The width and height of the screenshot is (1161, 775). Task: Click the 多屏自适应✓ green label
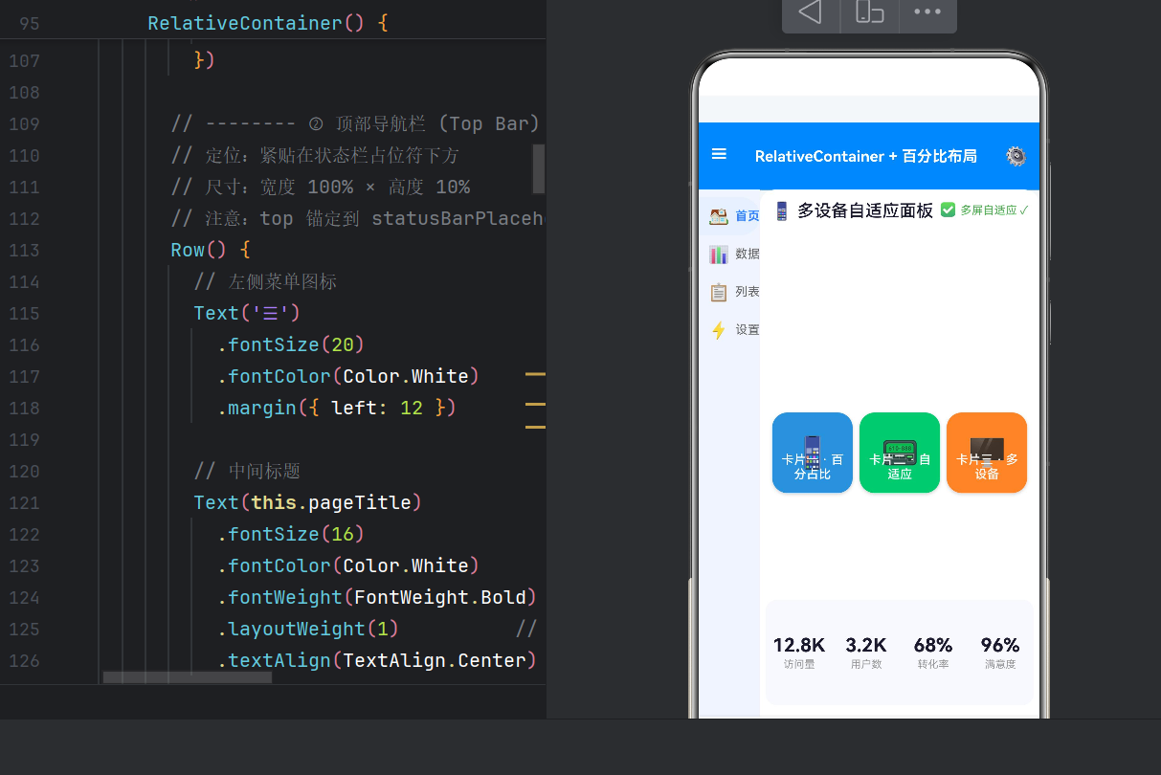[994, 210]
